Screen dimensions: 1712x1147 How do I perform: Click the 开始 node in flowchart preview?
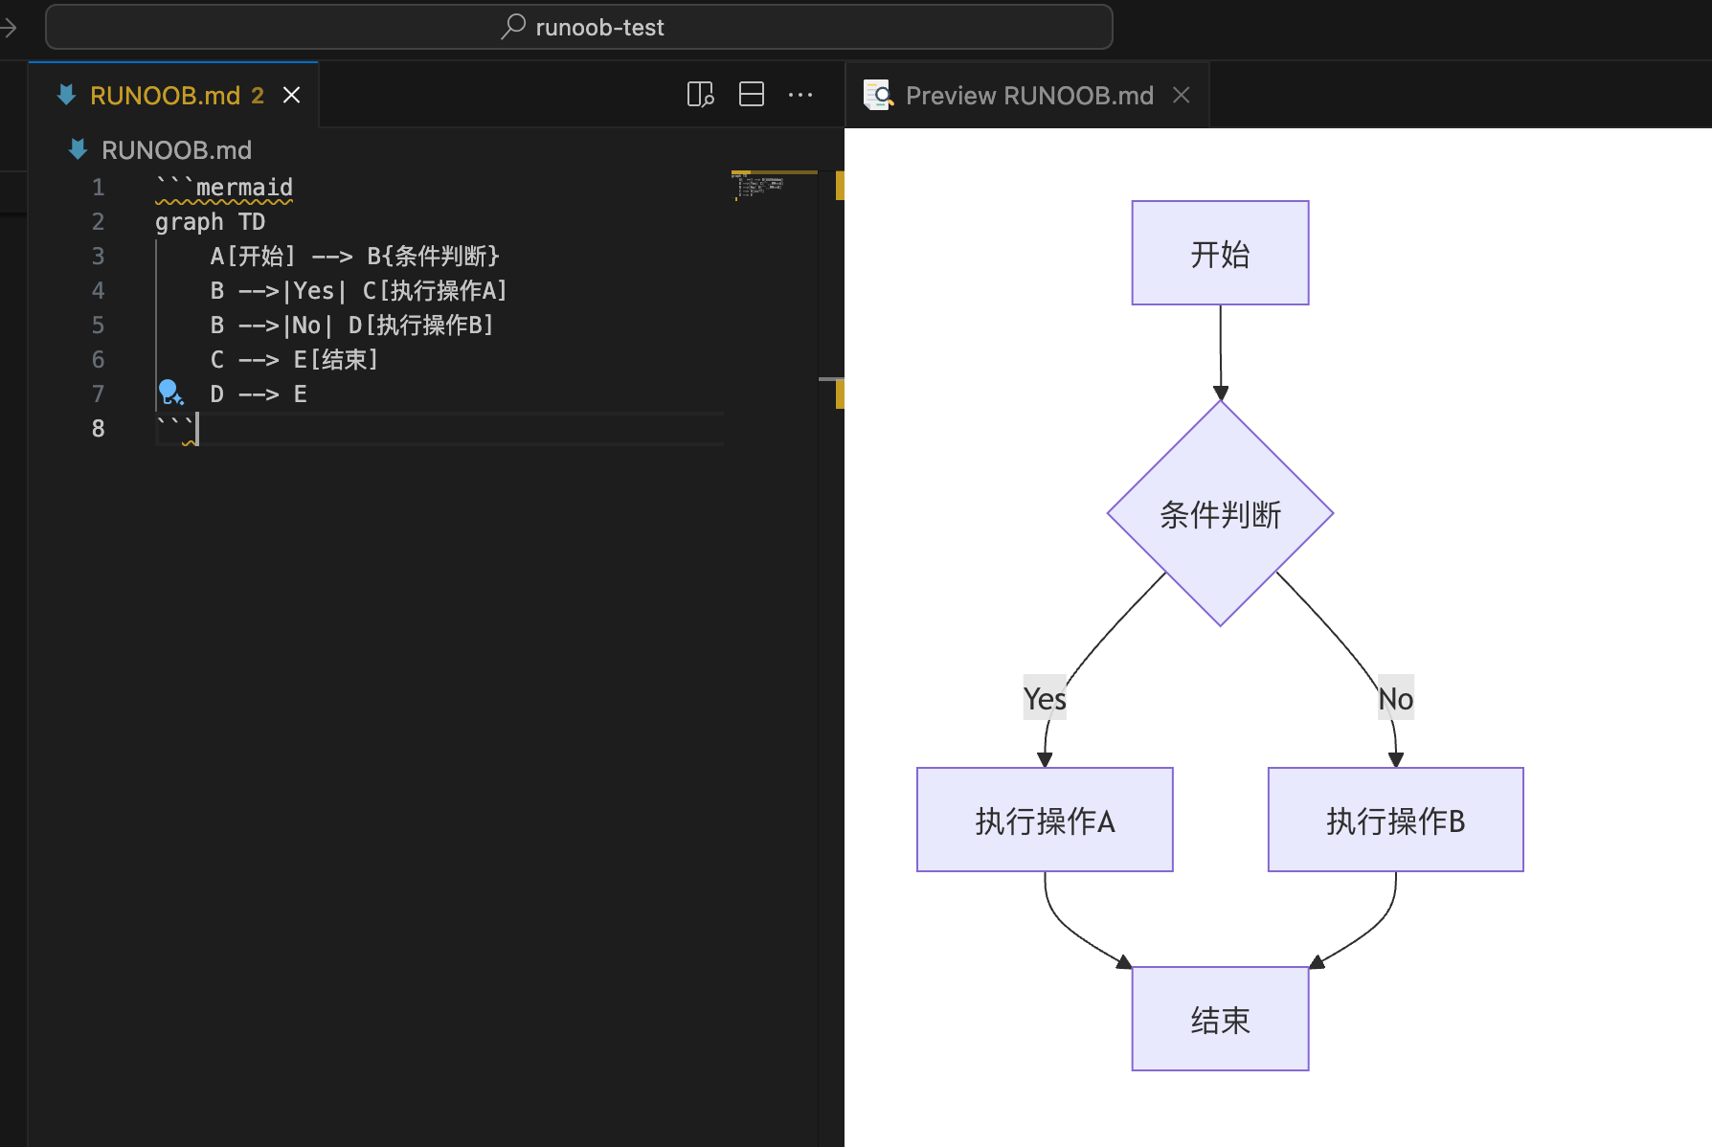(1220, 254)
